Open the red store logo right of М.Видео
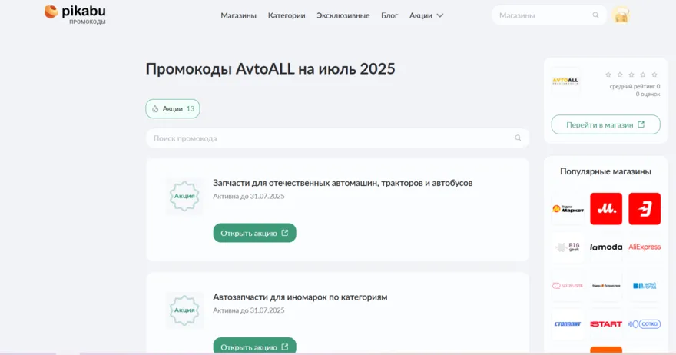Viewport: 676px width, 355px height. tap(644, 209)
